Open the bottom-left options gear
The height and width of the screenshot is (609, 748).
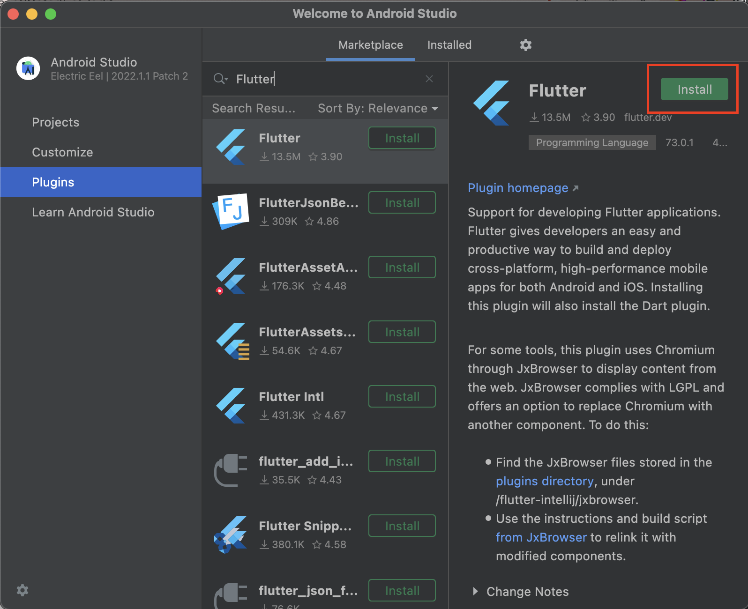(x=22, y=590)
